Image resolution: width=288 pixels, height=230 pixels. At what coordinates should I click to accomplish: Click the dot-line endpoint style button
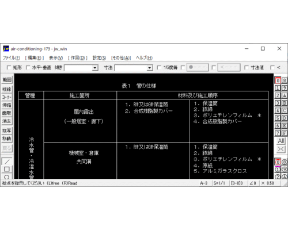(x=198, y=67)
